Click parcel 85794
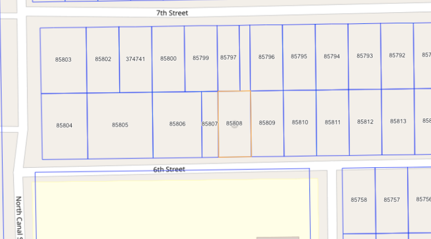431x239 pixels. pyautogui.click(x=332, y=56)
